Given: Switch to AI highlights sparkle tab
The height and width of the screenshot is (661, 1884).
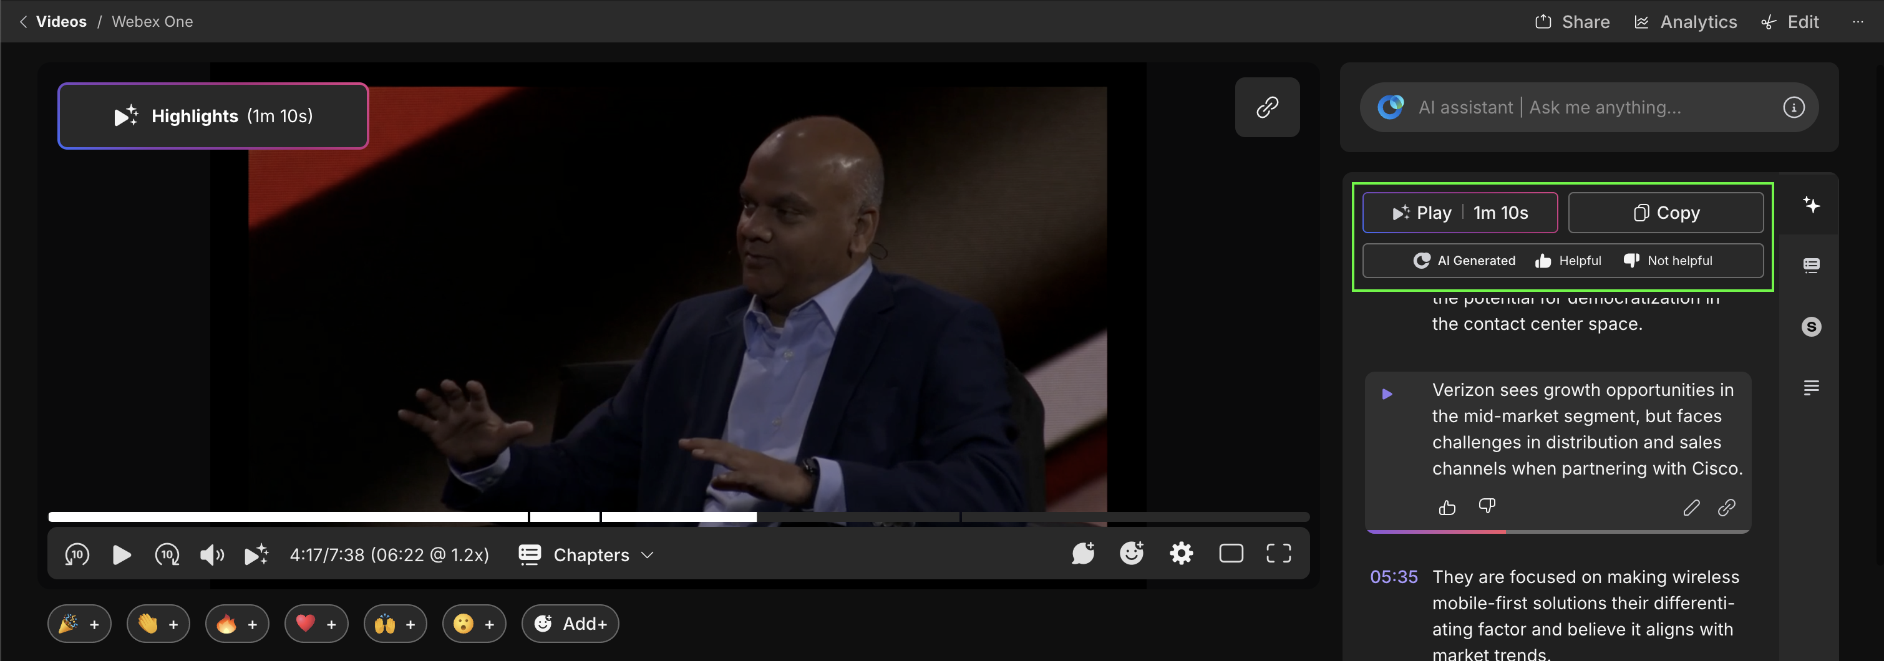Looking at the screenshot, I should pyautogui.click(x=1811, y=205).
